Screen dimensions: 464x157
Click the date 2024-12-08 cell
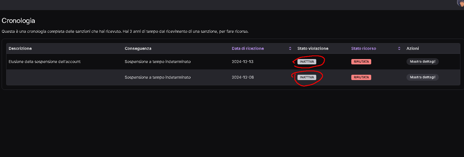click(x=242, y=77)
